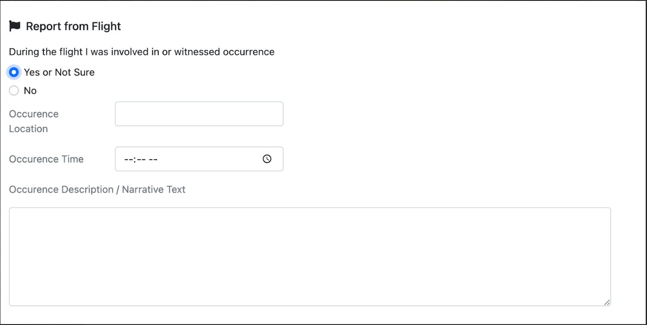Screen dimensions: 647x325
Task: Click the Occurence Description / Narrative Text label
Action: (97, 189)
